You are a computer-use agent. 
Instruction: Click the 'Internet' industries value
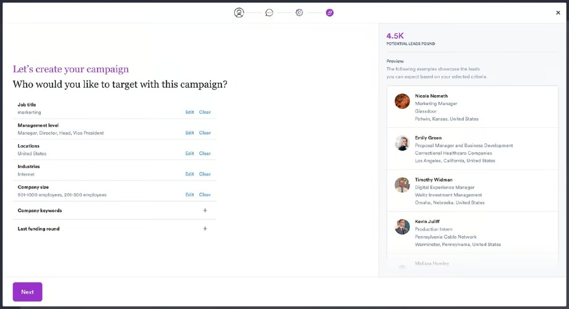pyautogui.click(x=26, y=174)
